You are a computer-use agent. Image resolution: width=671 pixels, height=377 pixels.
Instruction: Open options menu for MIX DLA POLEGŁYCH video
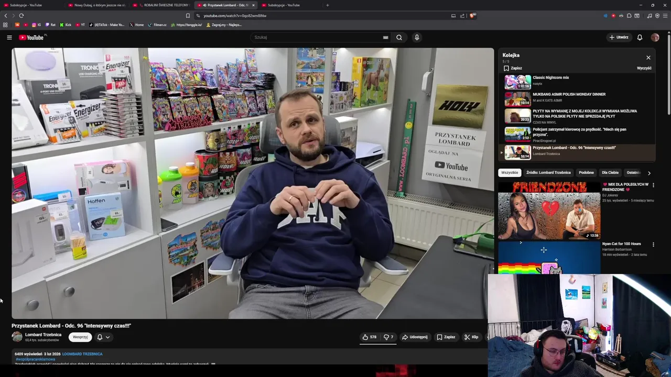653,185
